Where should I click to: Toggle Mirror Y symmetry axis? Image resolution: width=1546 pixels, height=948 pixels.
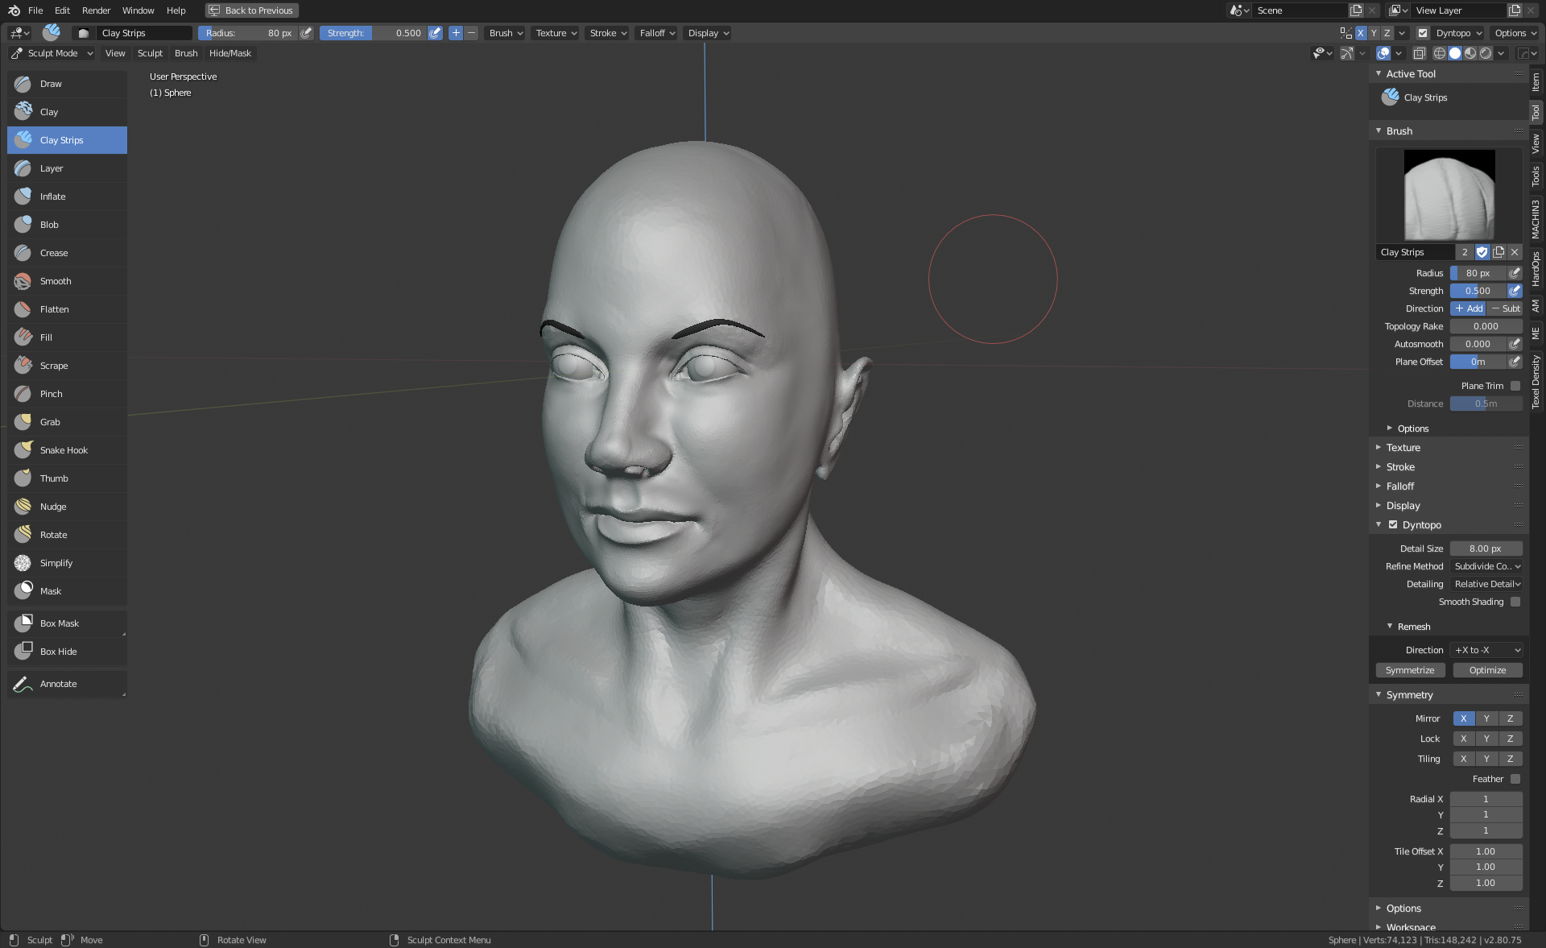click(1486, 718)
